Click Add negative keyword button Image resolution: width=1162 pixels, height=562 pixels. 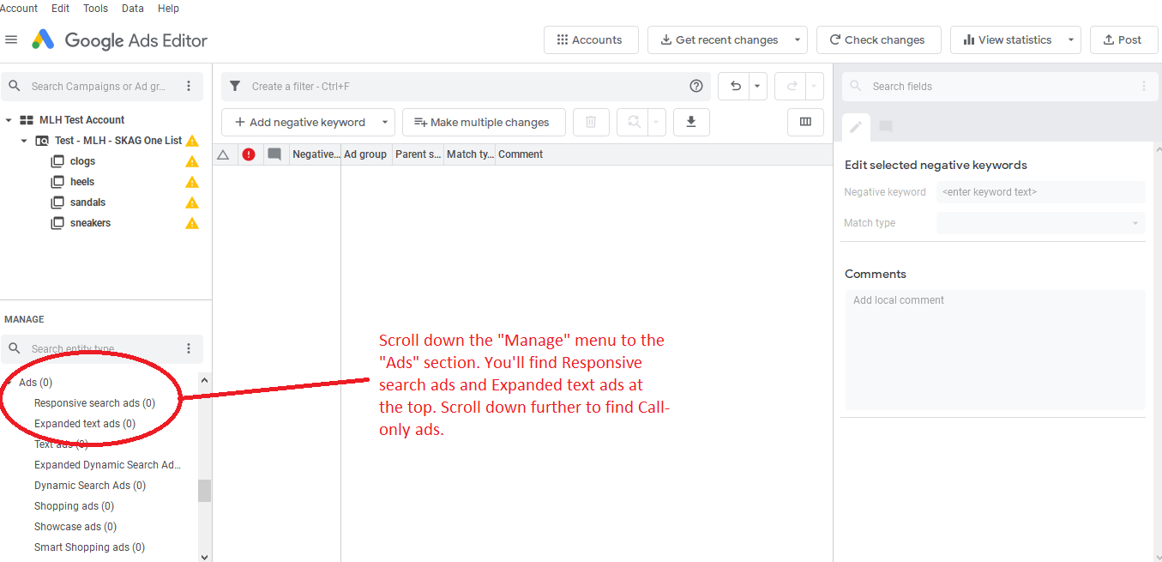click(299, 122)
